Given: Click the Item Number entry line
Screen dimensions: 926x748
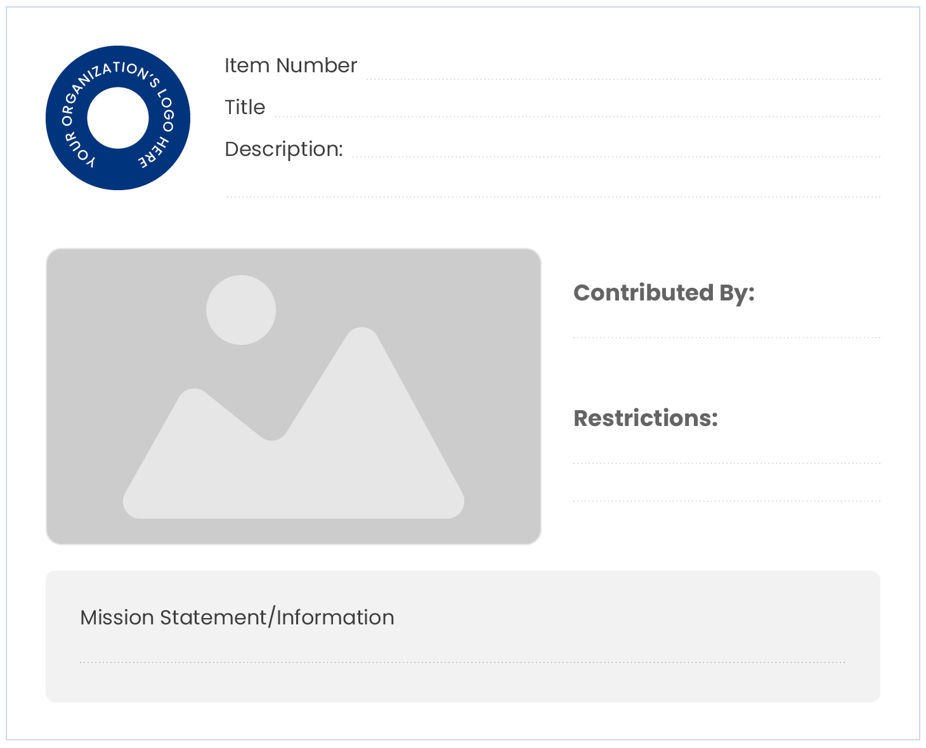Looking at the screenshot, I should point(623,77).
